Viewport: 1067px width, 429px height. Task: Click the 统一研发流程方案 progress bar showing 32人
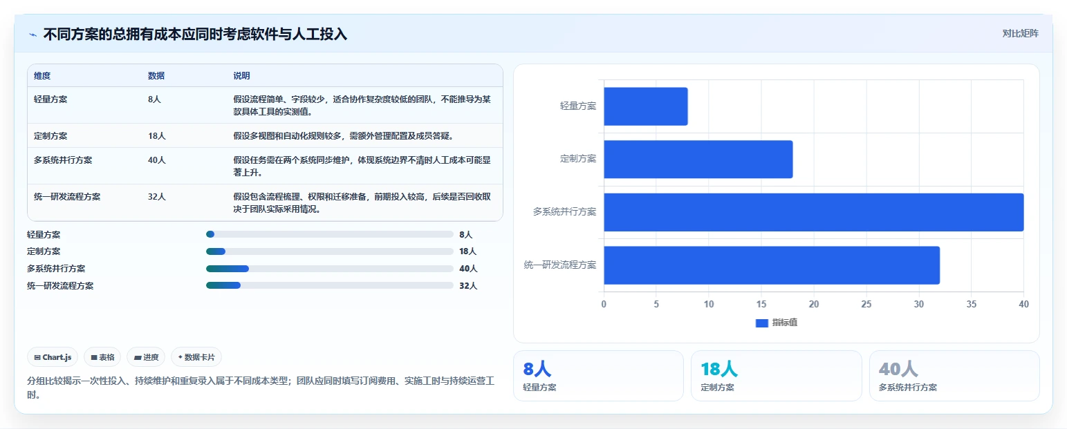click(x=330, y=285)
